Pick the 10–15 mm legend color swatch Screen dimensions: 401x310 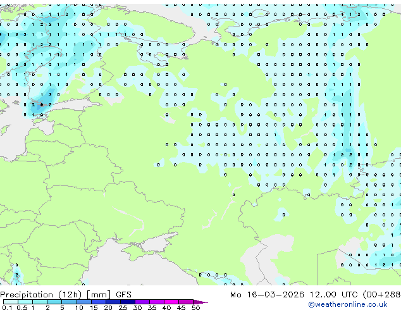84,302
